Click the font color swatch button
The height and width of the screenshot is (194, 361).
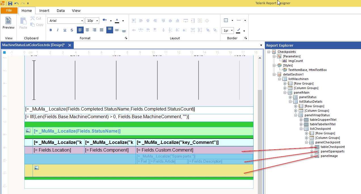(x=117, y=21)
